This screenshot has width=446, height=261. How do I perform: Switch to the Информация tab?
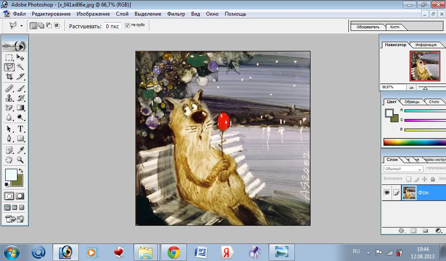[426, 45]
